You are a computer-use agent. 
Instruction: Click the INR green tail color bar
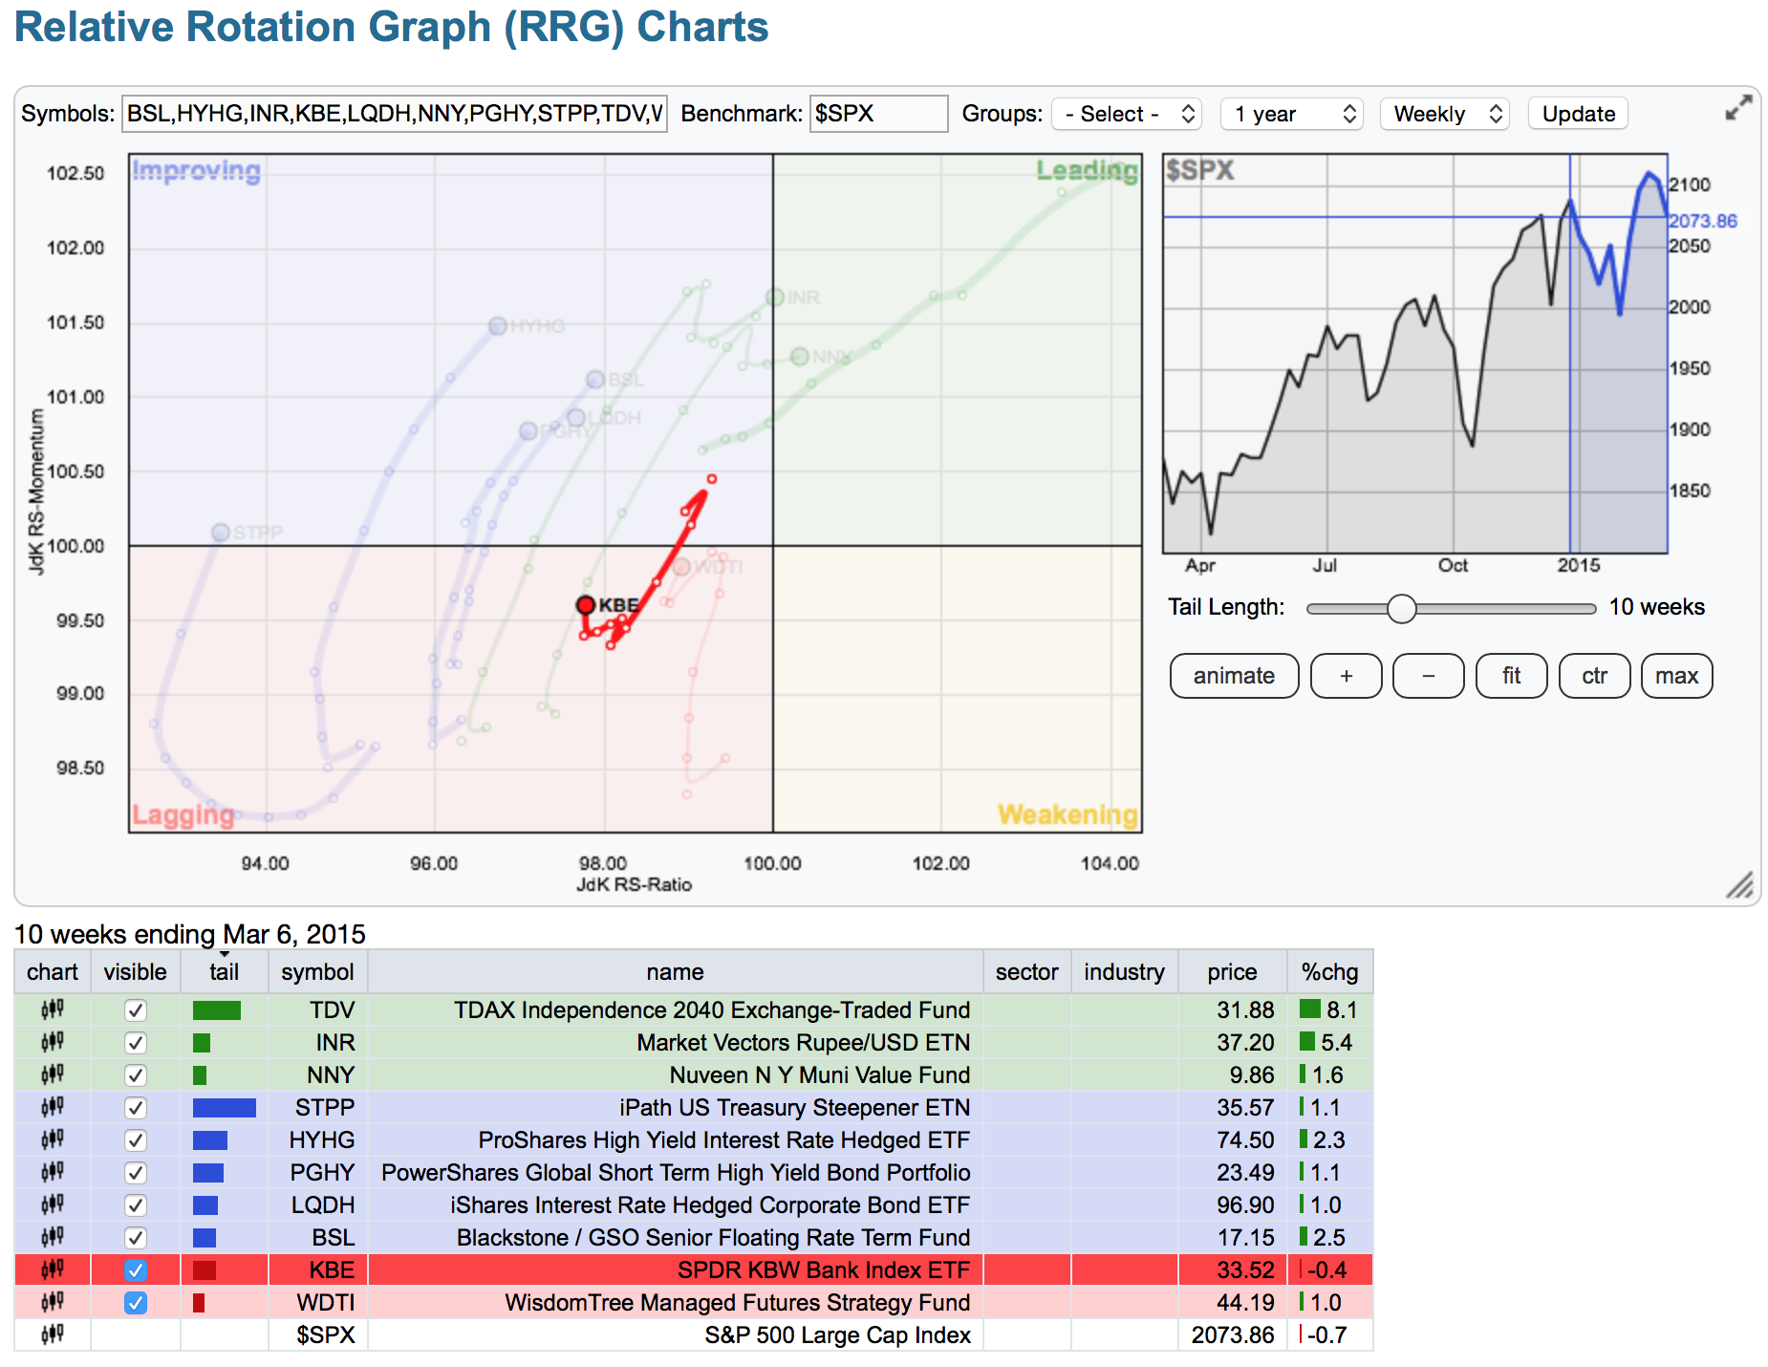(x=202, y=1043)
